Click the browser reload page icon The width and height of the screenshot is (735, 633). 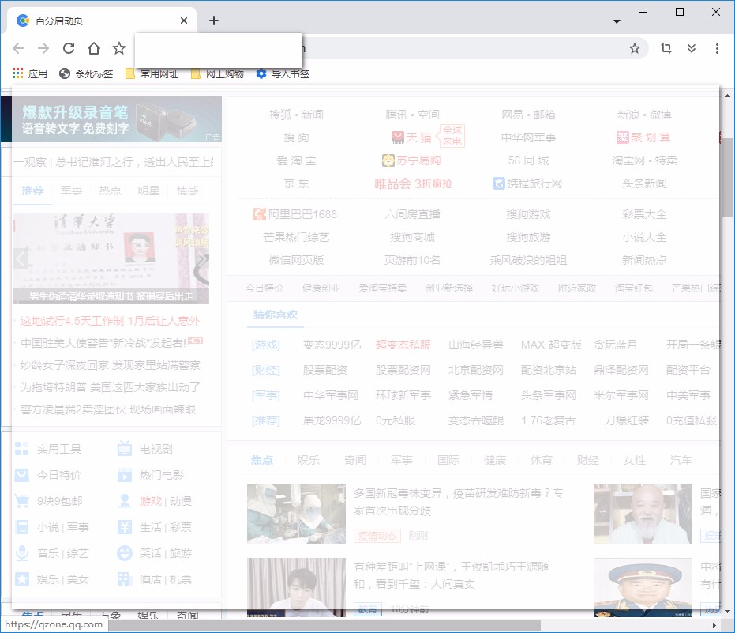coord(69,47)
